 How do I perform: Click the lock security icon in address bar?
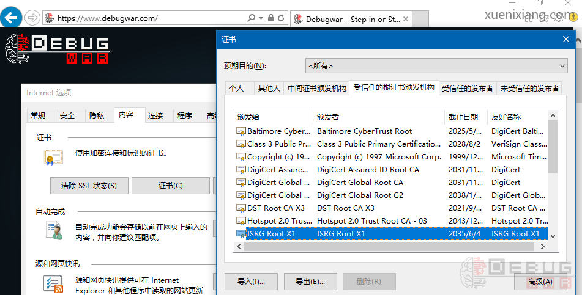pyautogui.click(x=271, y=18)
